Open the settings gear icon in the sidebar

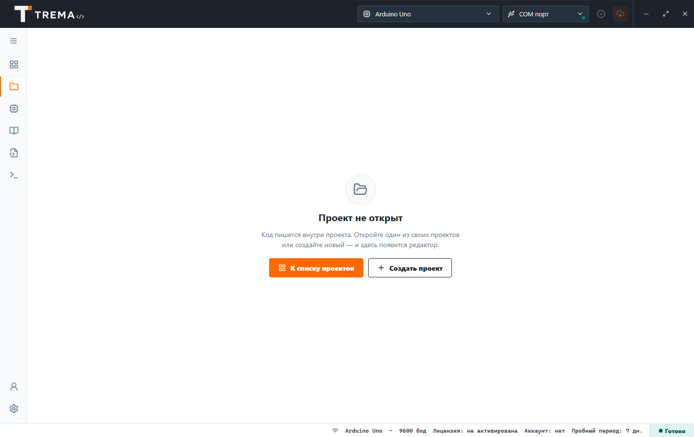tap(14, 409)
